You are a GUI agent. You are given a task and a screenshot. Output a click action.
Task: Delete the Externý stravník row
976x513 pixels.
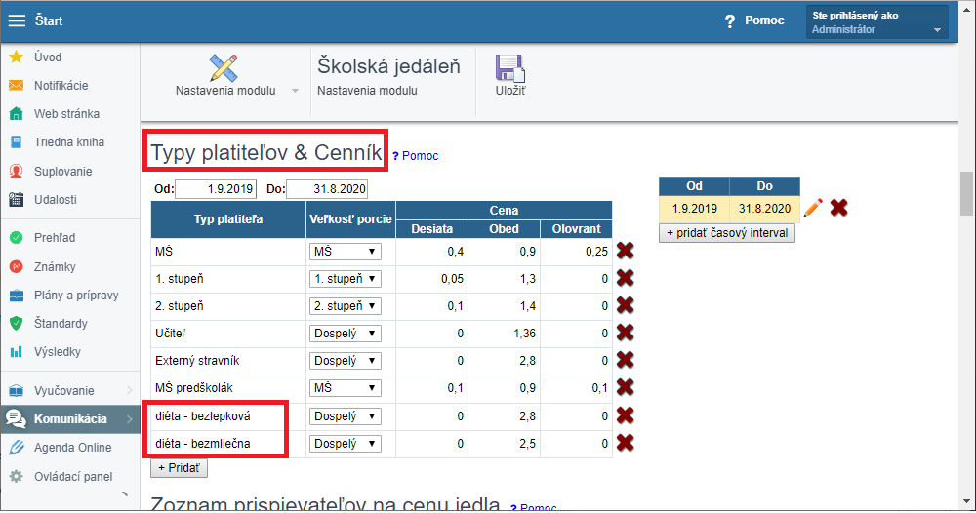click(625, 360)
